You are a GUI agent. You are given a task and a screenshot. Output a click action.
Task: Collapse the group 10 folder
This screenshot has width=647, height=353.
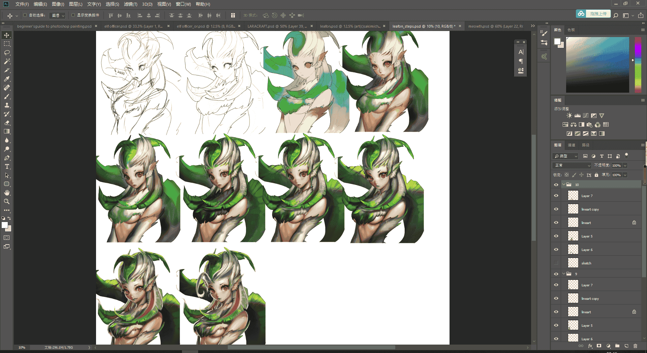(563, 185)
